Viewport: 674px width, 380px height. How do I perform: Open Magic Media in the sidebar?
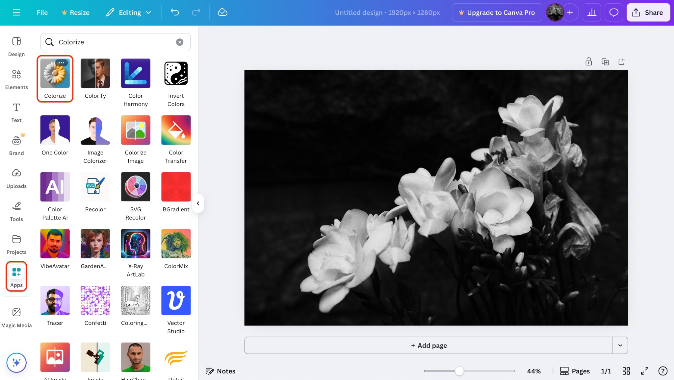tap(16, 317)
